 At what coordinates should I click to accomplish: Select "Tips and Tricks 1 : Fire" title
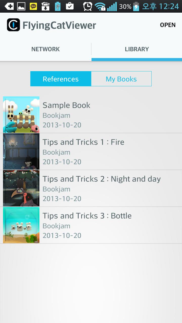coord(83,142)
